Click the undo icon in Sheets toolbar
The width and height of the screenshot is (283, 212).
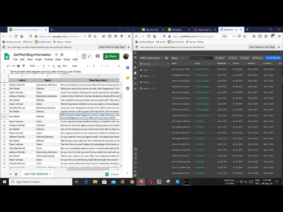point(8,66)
